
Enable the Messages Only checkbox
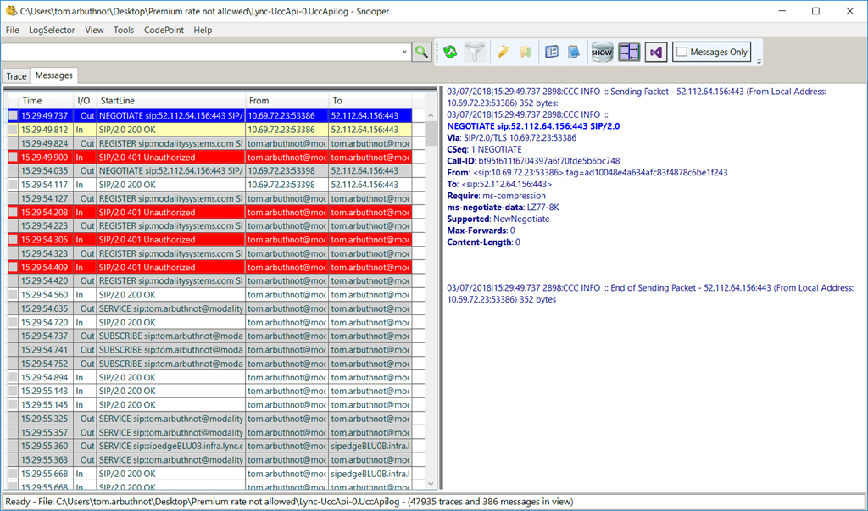[682, 53]
